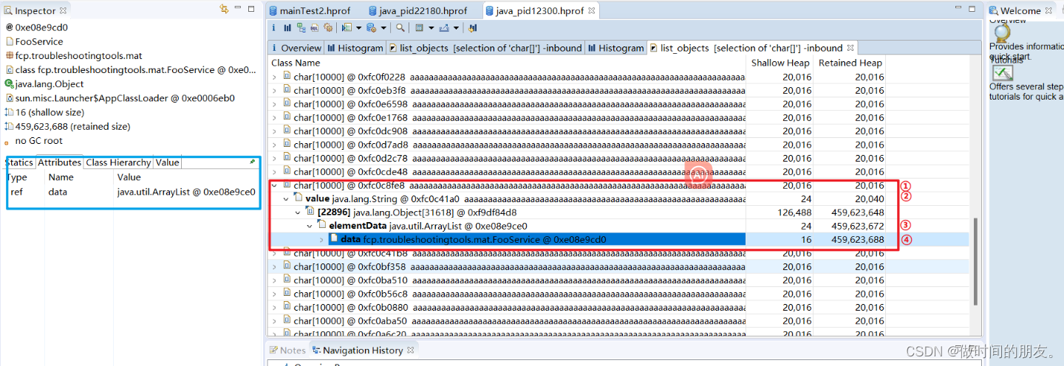Open the Notes tab
1064x366 pixels.
(x=287, y=351)
